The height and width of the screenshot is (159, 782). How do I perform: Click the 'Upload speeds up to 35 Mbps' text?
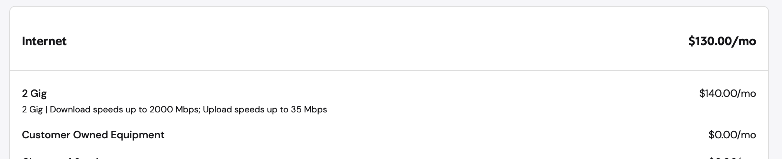tap(265, 110)
